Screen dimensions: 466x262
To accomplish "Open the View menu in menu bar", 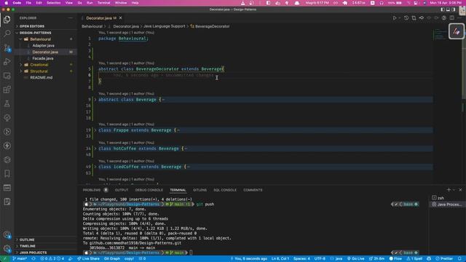I will click(x=69, y=3).
